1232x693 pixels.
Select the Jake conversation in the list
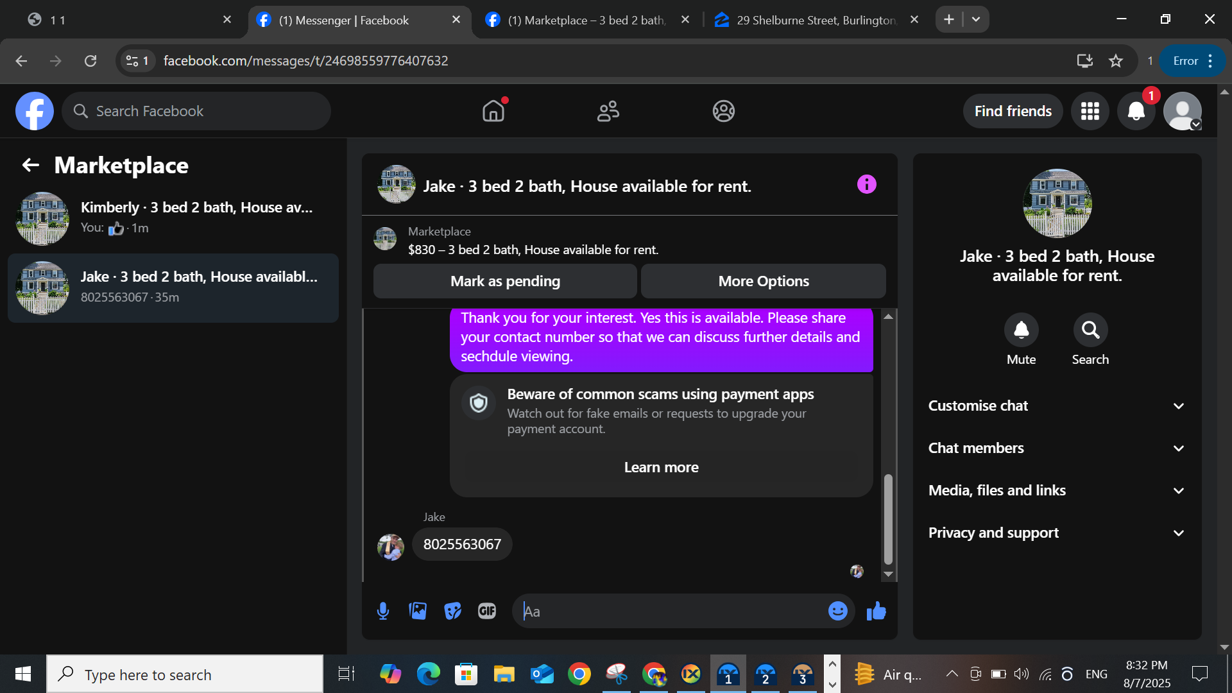click(x=173, y=288)
